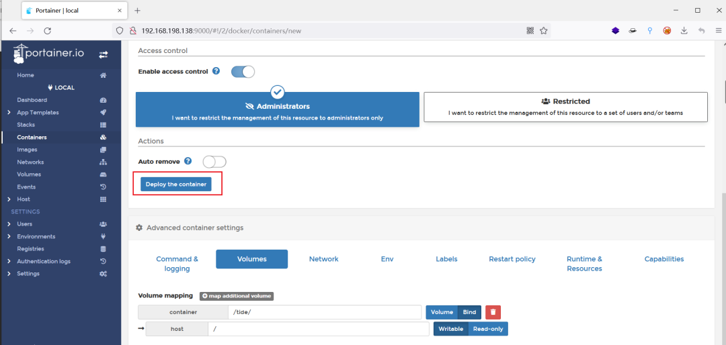Click the Settings cogs icon
The width and height of the screenshot is (726, 345).
click(104, 274)
